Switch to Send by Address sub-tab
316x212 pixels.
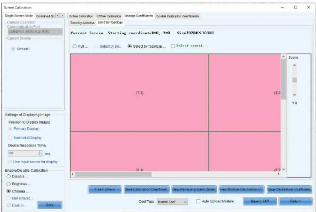click(x=83, y=23)
